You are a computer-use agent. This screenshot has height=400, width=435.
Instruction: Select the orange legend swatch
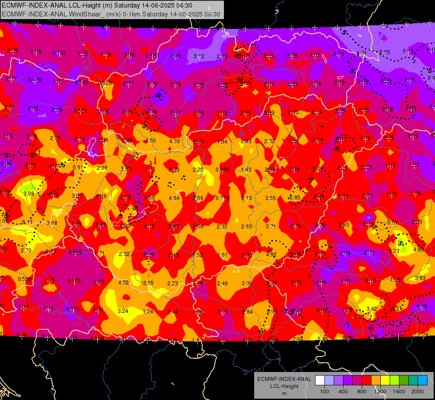pos(376,380)
